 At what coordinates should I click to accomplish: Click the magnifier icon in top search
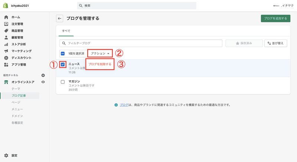(81, 6)
